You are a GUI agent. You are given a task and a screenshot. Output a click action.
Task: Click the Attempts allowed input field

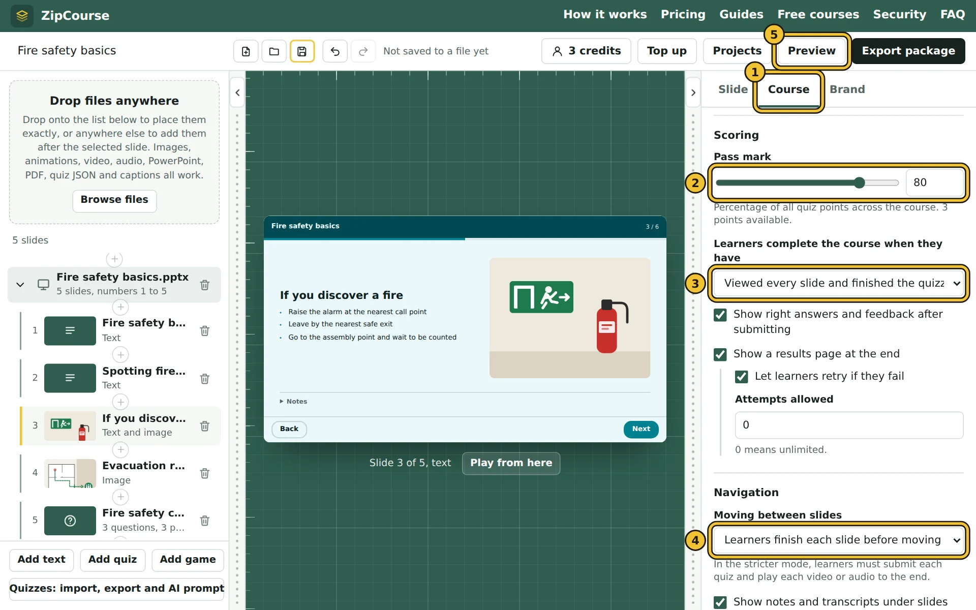click(849, 425)
